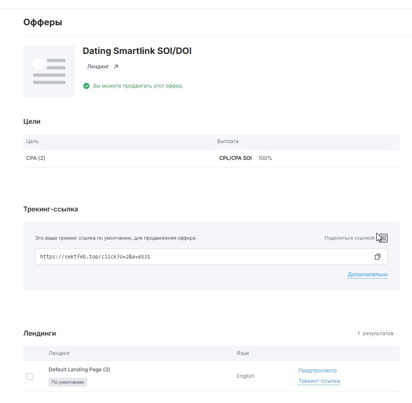Select the CPA (2) goal row
The height and width of the screenshot is (403, 412).
point(36,158)
